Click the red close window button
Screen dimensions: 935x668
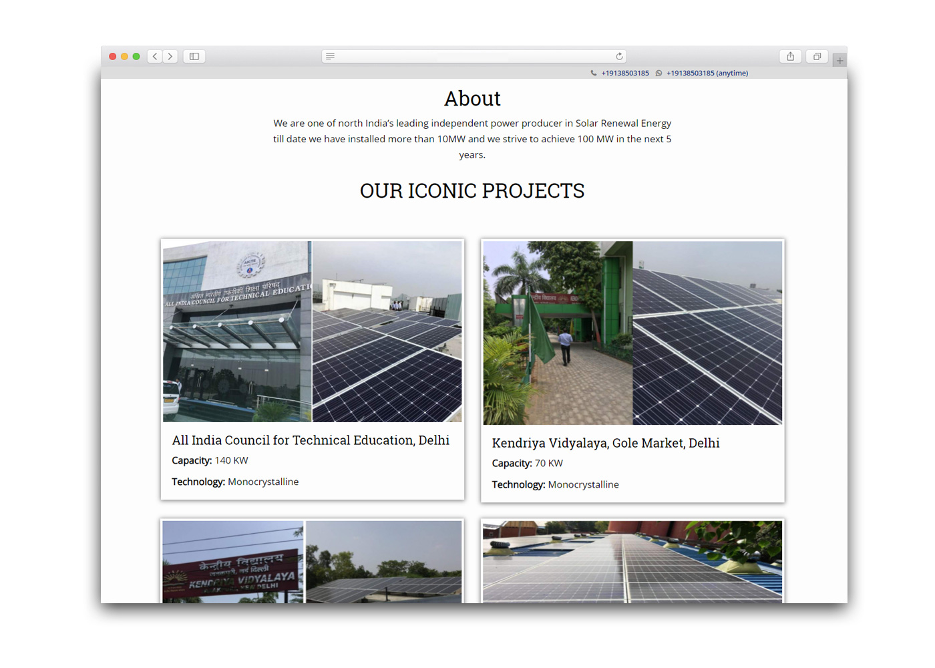[113, 56]
